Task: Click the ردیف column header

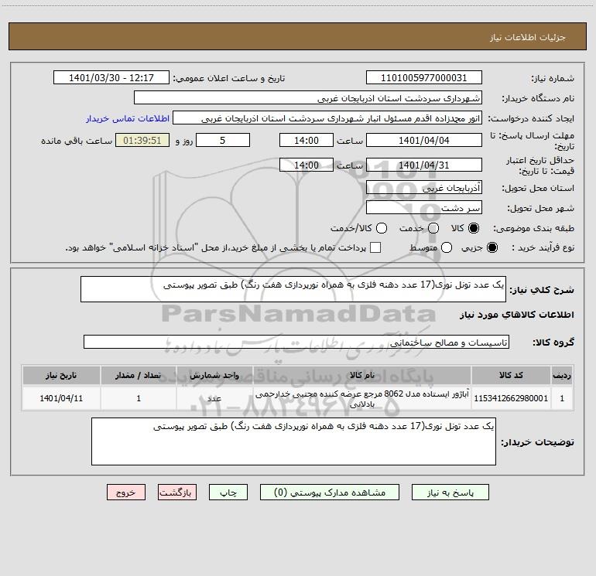Action: 562,375
